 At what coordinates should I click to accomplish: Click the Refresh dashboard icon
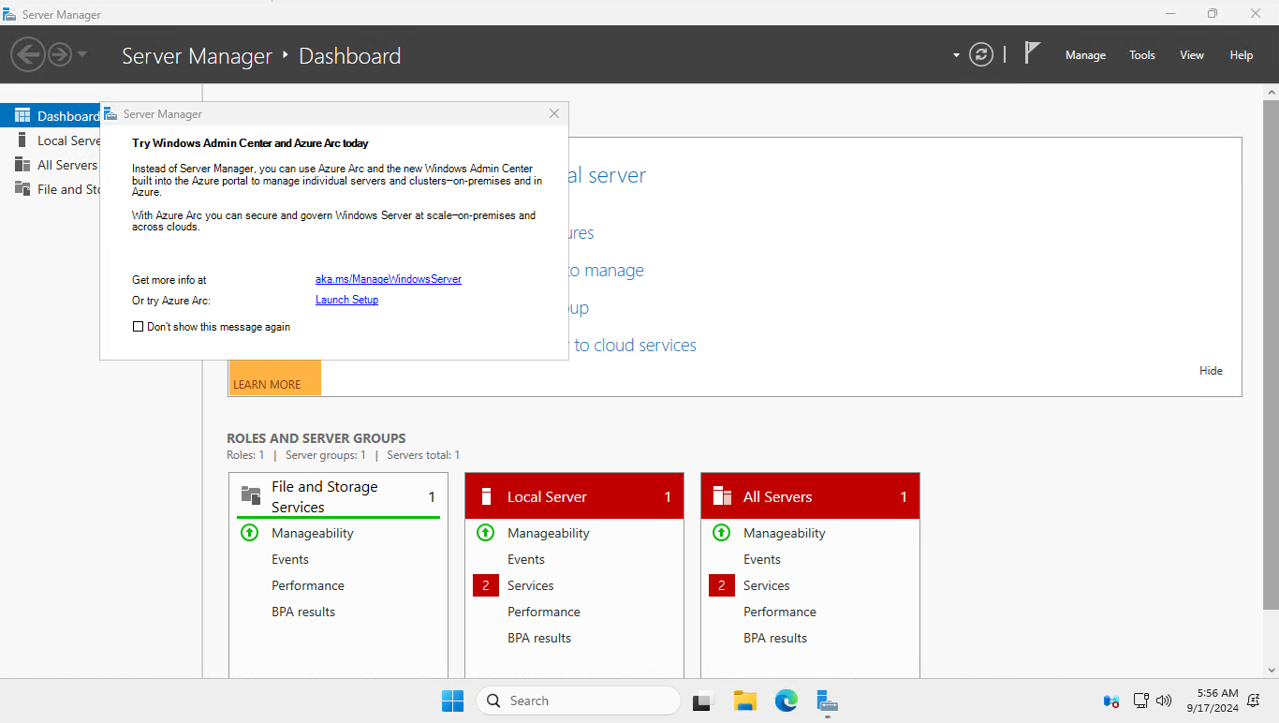[980, 54]
